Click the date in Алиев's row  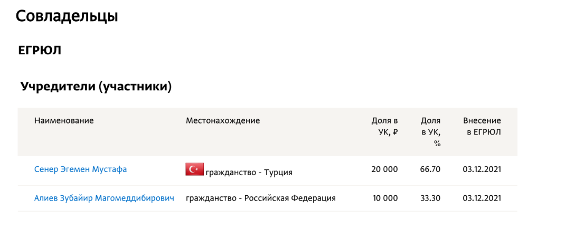pyautogui.click(x=482, y=198)
